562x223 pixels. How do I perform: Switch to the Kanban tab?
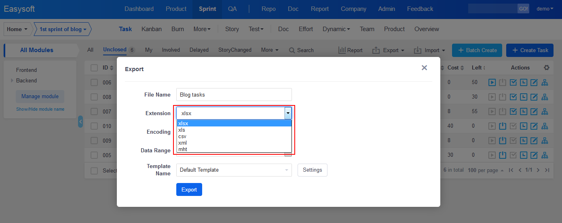152,29
